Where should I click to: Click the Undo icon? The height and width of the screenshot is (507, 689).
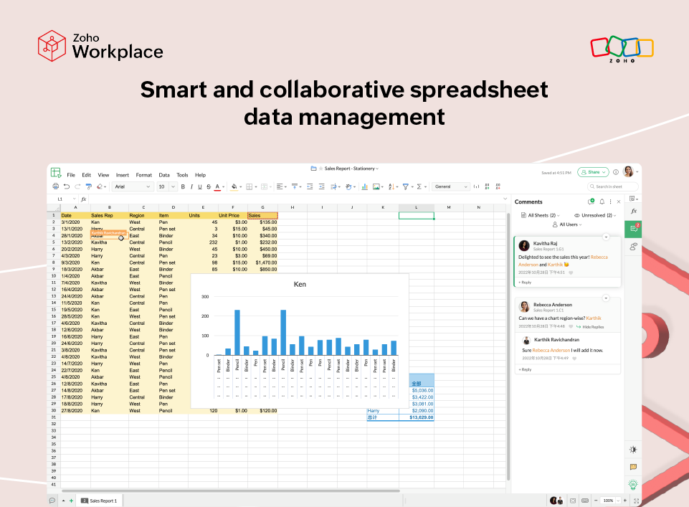click(x=66, y=186)
